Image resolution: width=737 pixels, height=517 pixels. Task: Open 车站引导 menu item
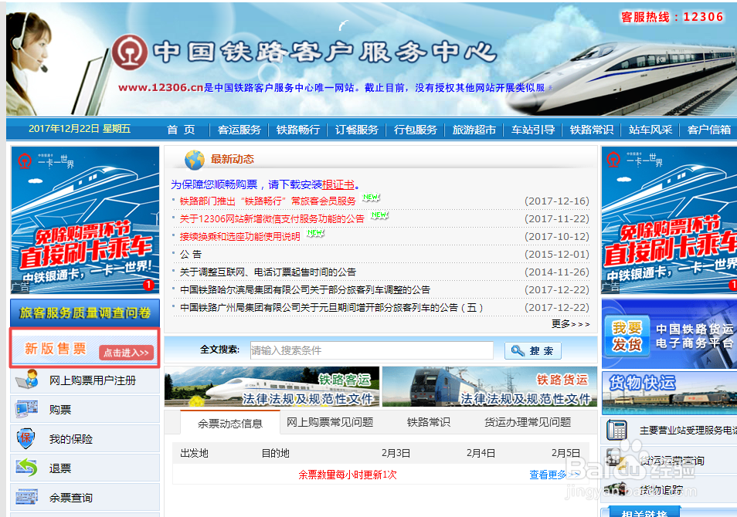click(533, 130)
